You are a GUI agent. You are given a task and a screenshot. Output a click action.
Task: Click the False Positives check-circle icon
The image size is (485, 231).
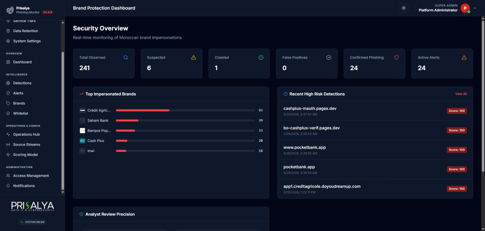pos(329,57)
